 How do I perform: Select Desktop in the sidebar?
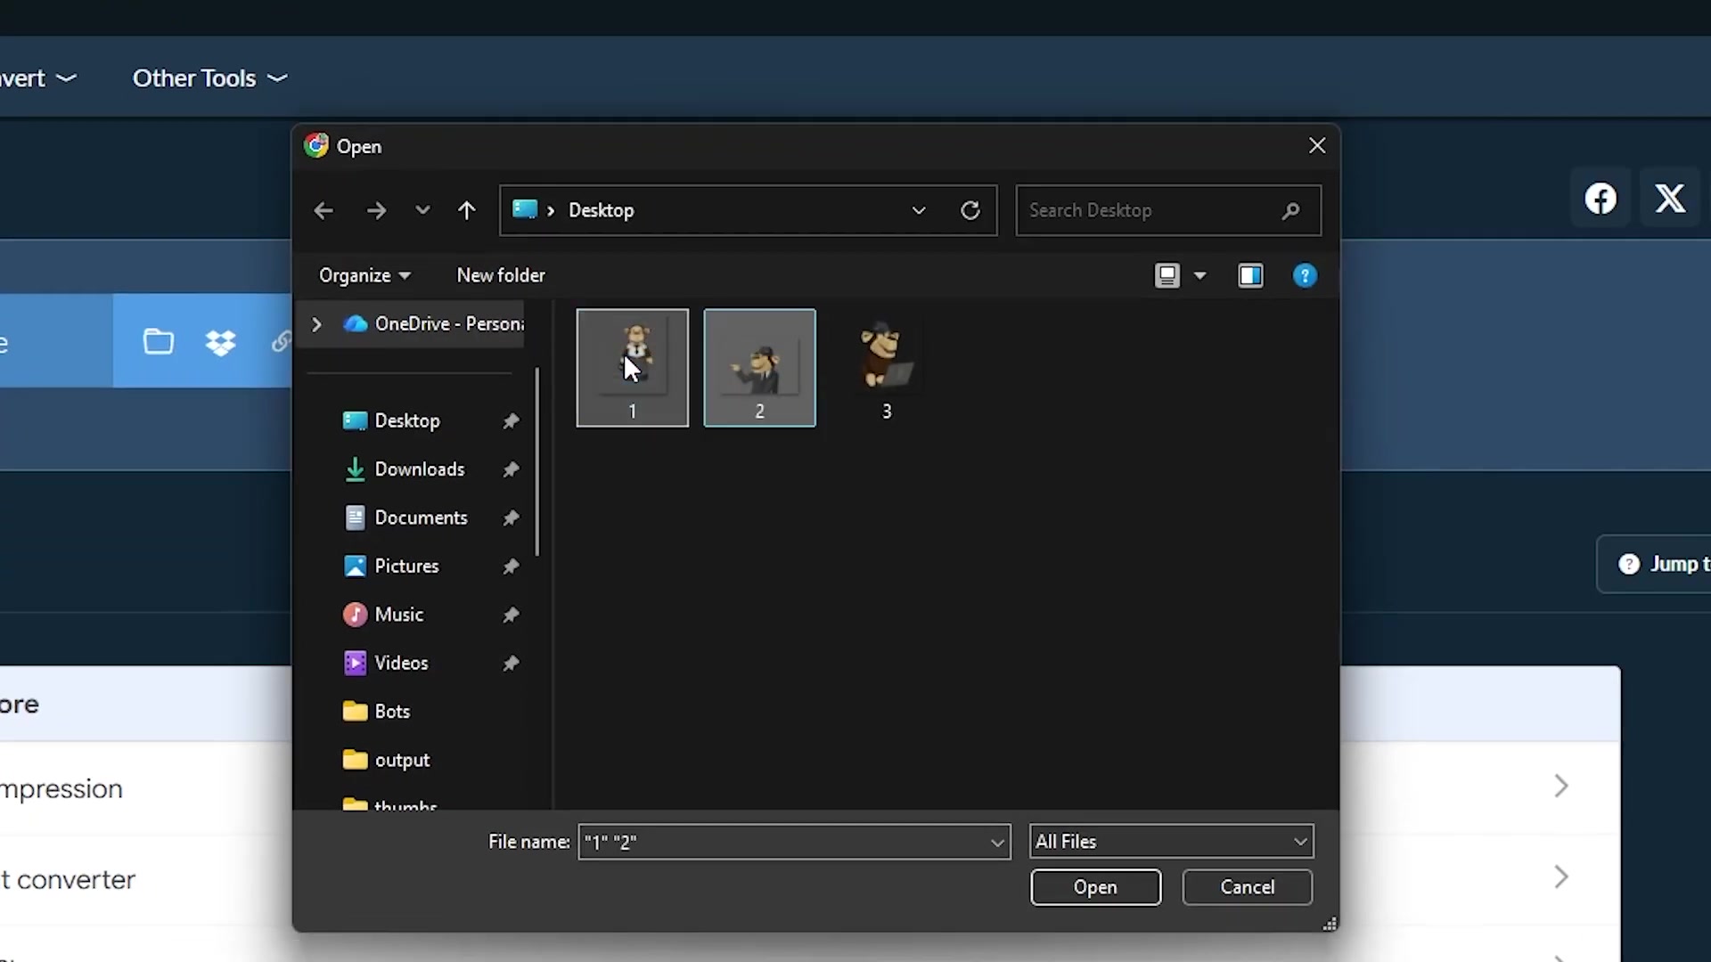pyautogui.click(x=392, y=420)
